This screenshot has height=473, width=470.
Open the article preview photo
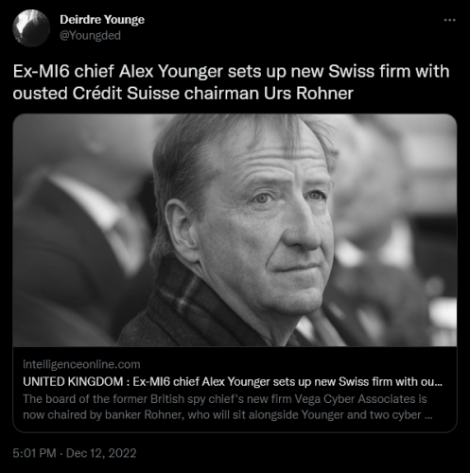click(x=235, y=230)
